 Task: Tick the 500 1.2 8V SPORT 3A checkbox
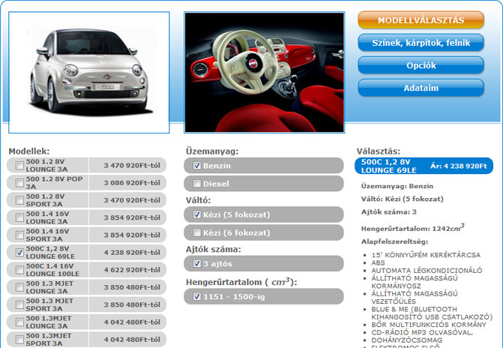click(20, 200)
